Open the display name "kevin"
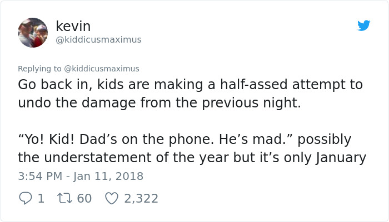 pyautogui.click(x=73, y=26)
